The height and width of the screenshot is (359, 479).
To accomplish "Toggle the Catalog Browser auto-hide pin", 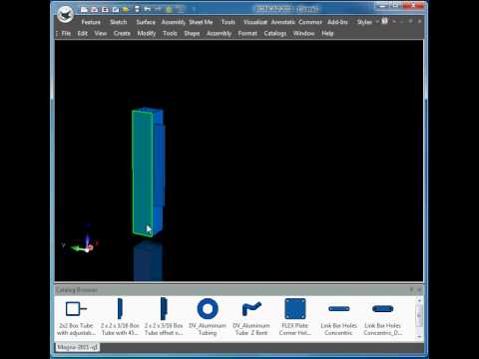I will coord(411,290).
